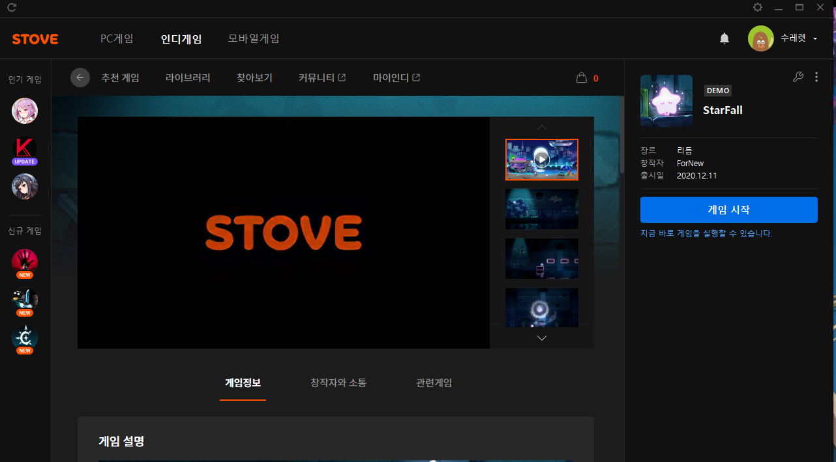Click the 게임 시작 button

[729, 210]
